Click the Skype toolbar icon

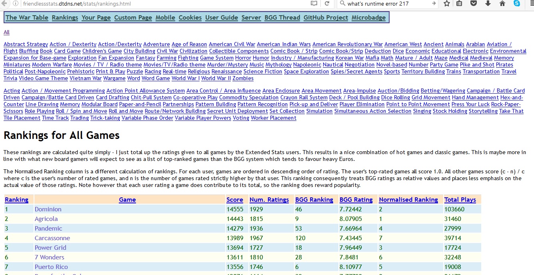pyautogui.click(x=517, y=4)
